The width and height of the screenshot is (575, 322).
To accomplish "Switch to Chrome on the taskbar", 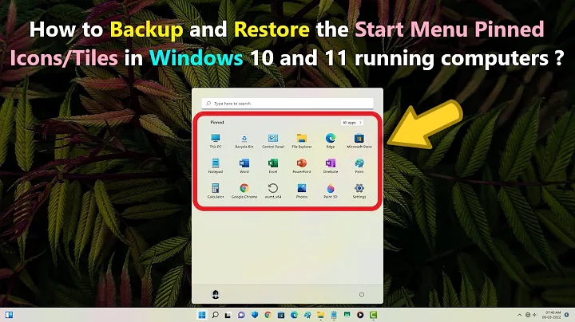I will [268, 315].
